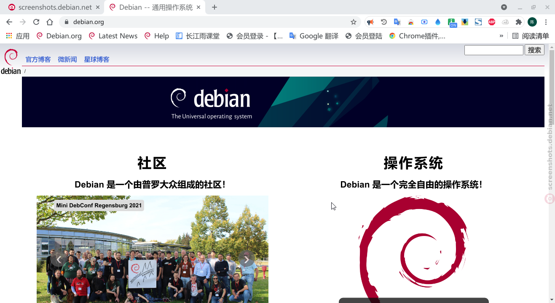Open the Chrome Web Store extension icon
The image size is (555, 303).
point(411,22)
